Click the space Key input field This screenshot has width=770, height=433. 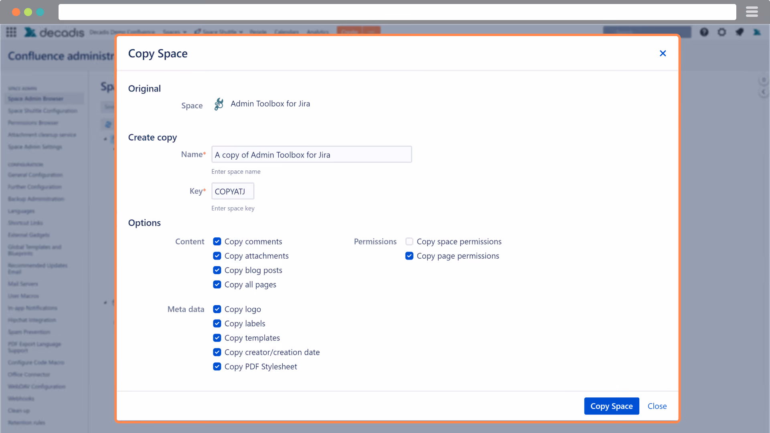tap(233, 191)
